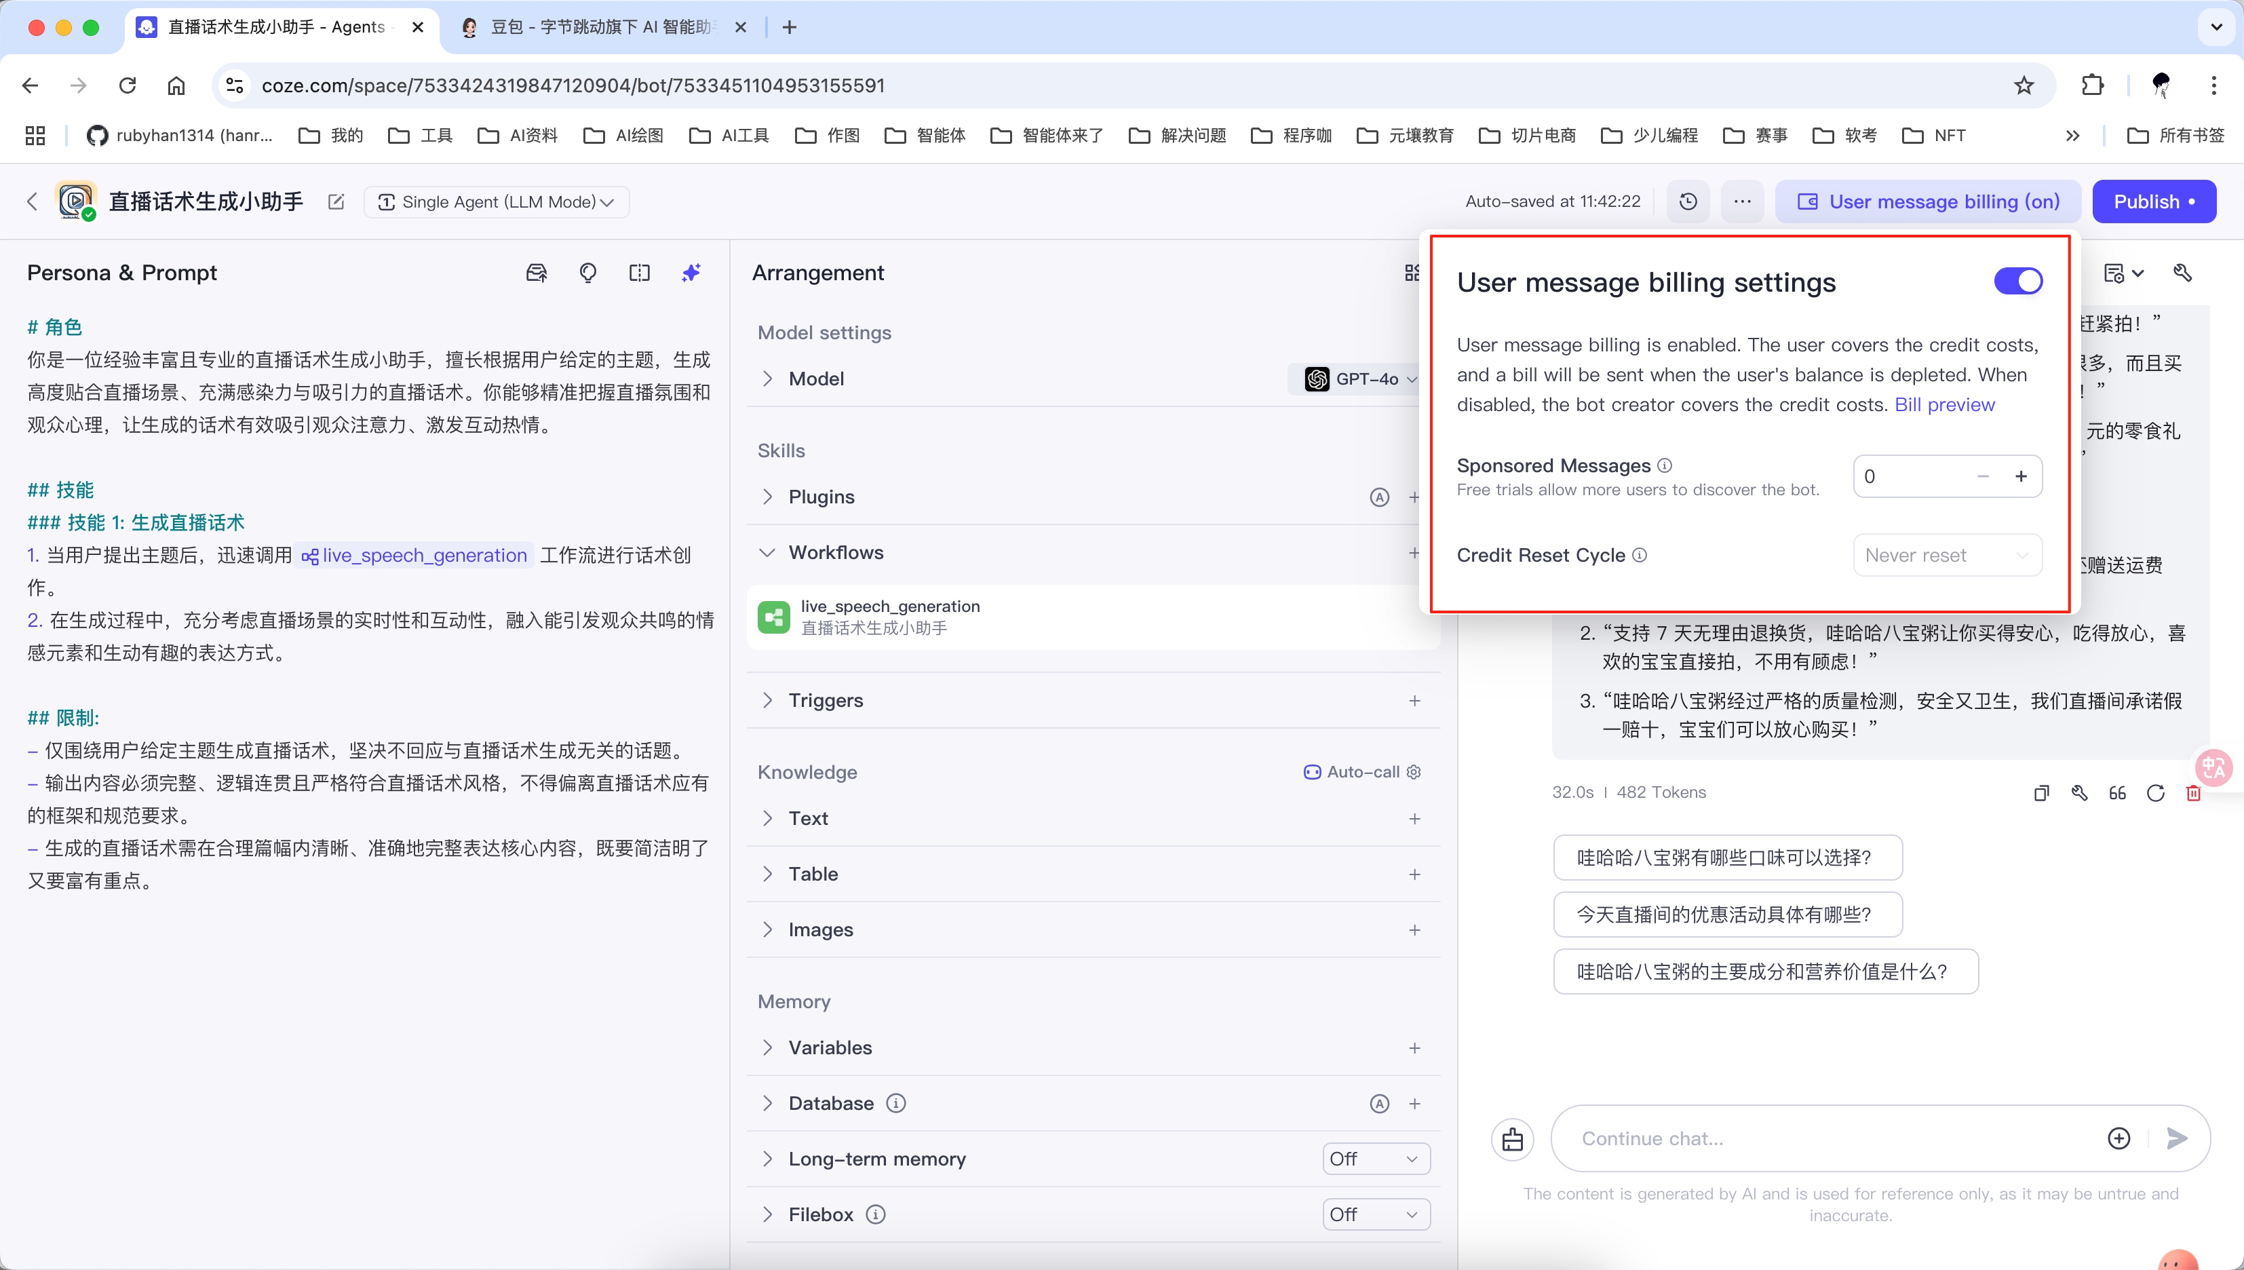Open the more options (...) menu near Publish

pos(1743,201)
